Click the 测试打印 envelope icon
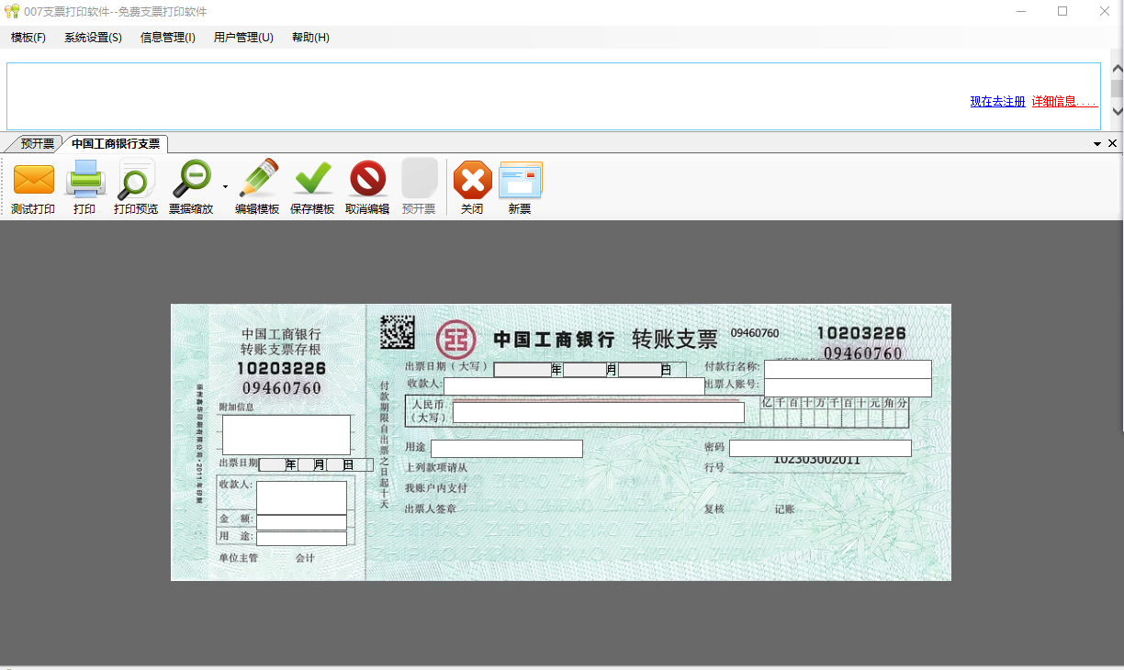This screenshot has height=670, width=1124. pos(33,179)
